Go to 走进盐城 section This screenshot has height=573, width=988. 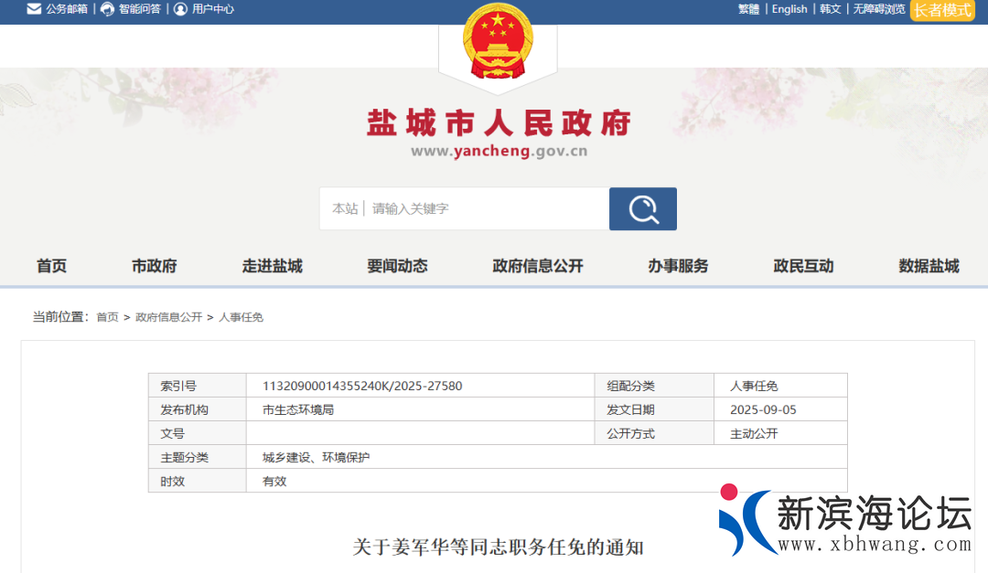(272, 266)
